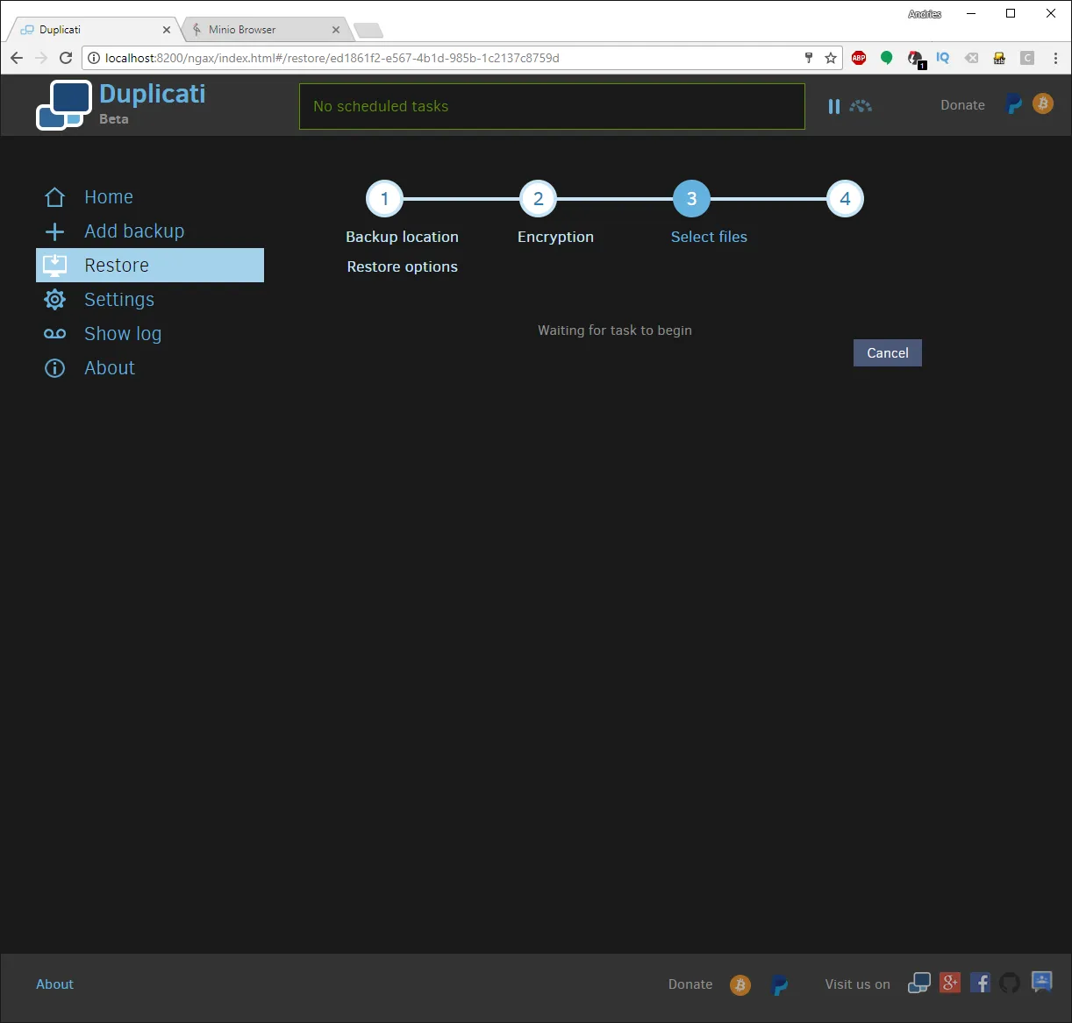Go to step 2 Encryption

538,199
